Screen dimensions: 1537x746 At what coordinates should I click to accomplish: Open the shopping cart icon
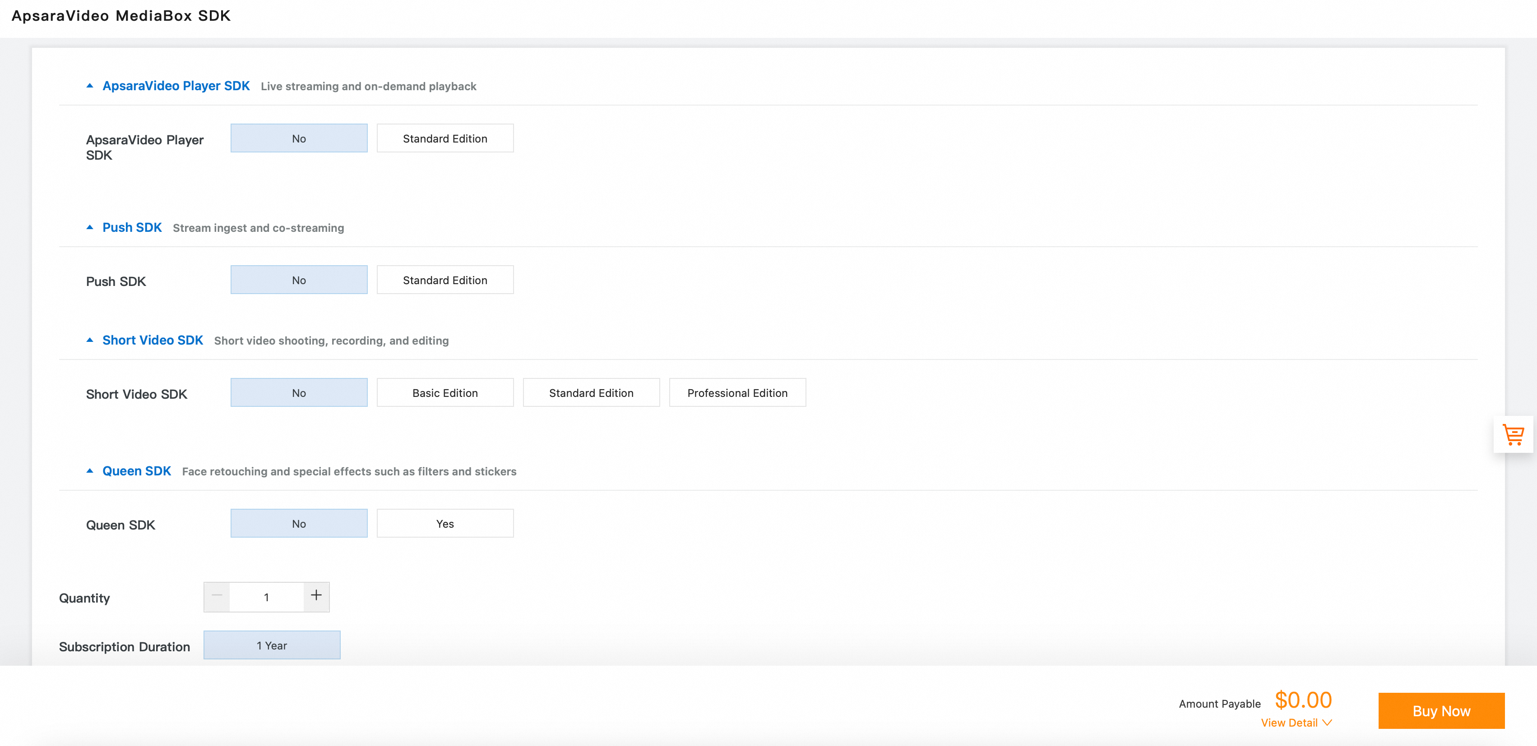click(x=1513, y=435)
